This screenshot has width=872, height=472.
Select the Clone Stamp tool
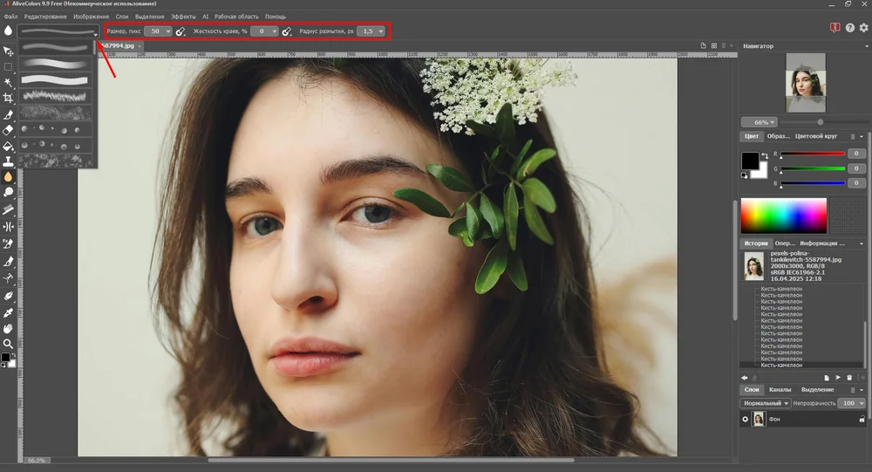[8, 162]
